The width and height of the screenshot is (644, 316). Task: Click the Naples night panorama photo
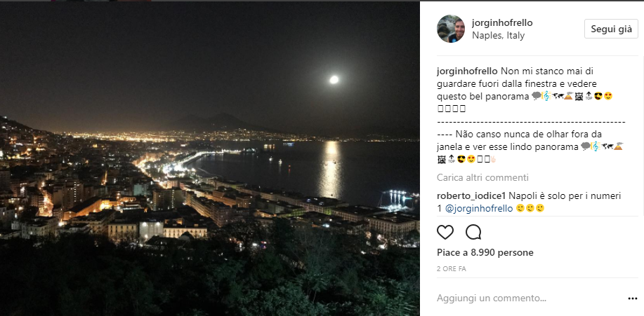209,158
